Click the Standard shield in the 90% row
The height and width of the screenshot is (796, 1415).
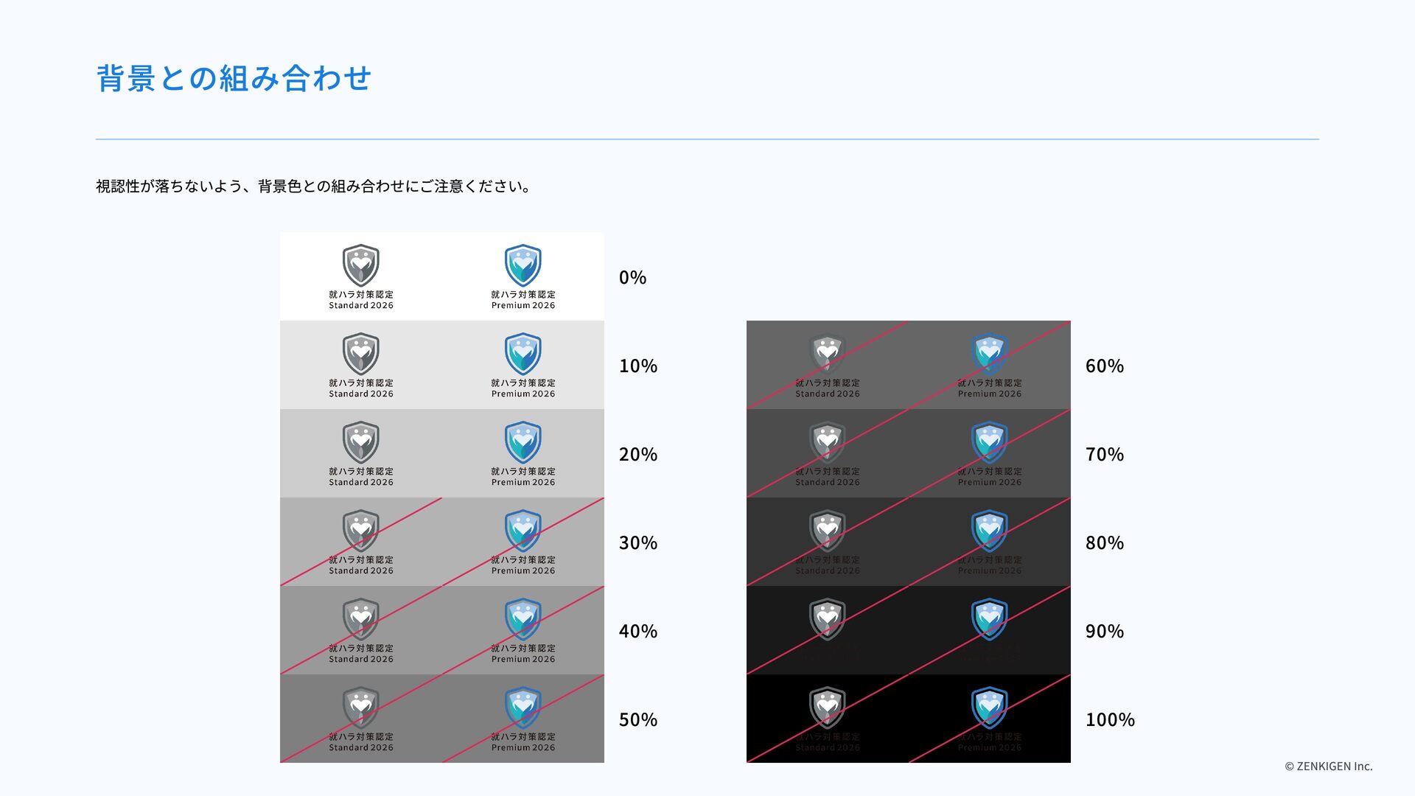tap(828, 619)
